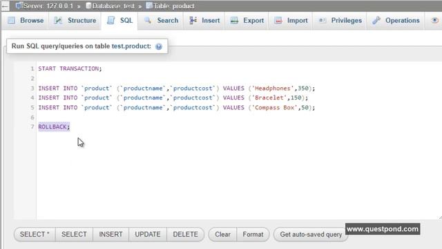Click the Operations wrench icon
This screenshot has height=249, width=442.
(376, 20)
